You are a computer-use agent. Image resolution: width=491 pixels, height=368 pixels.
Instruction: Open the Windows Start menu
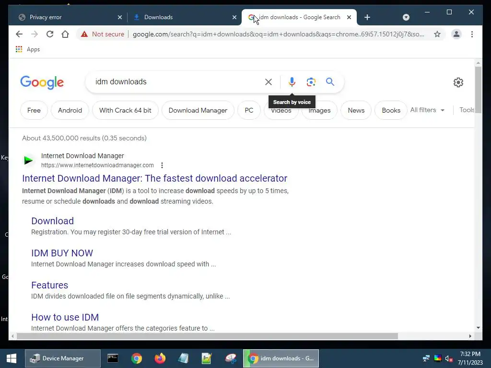12,358
